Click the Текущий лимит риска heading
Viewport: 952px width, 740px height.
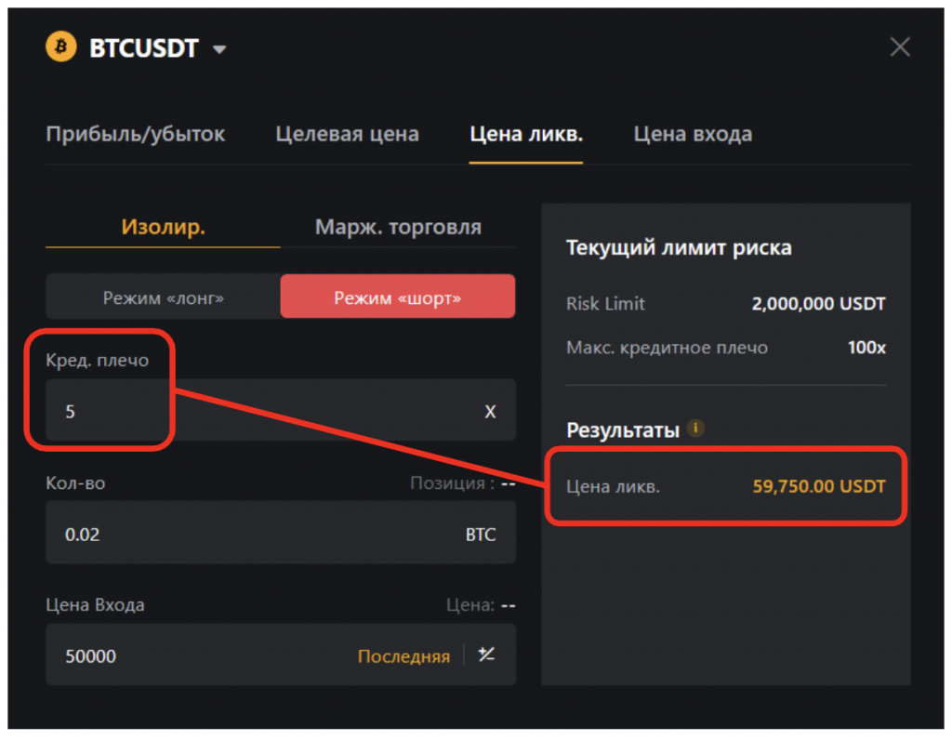click(x=679, y=248)
